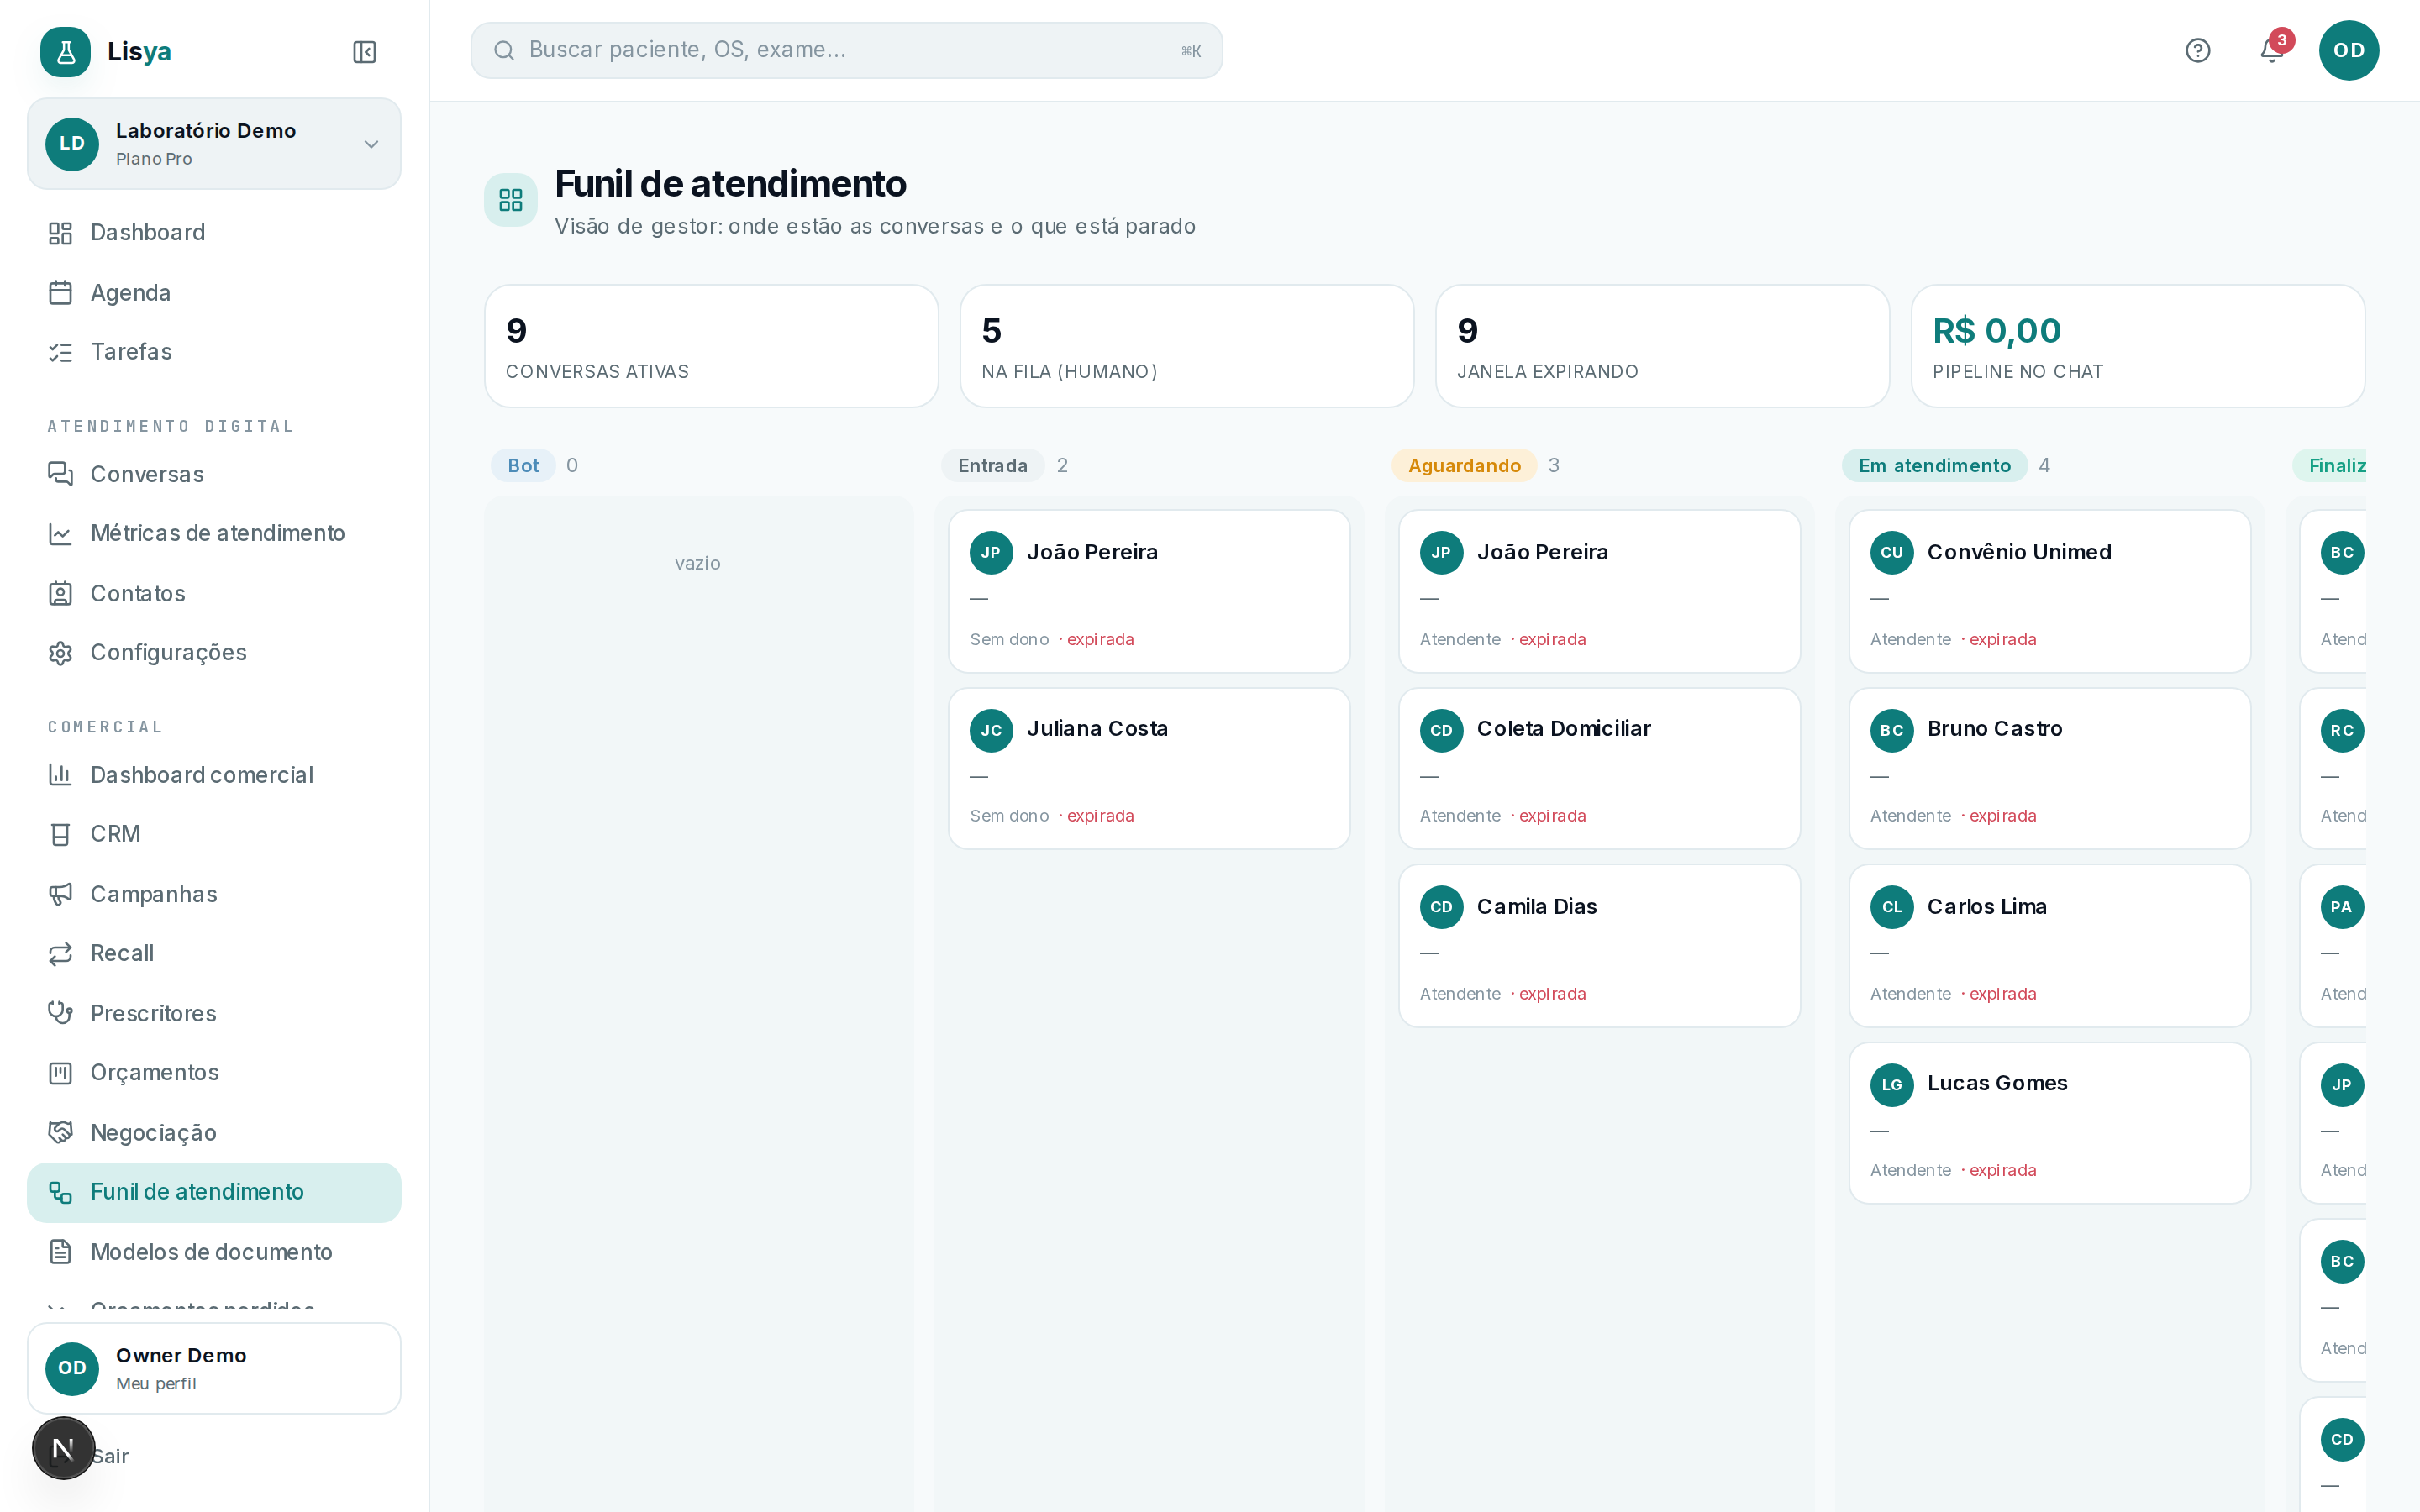Click the Lisya flask logo icon
This screenshot has width=2420, height=1512.
(65, 51)
